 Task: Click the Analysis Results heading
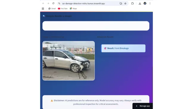pyautogui.click(x=59, y=16)
